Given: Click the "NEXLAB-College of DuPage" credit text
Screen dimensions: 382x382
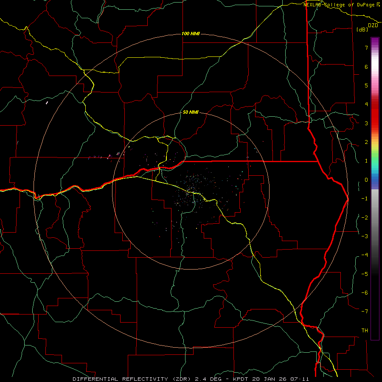Looking at the screenshot, I should click(340, 5).
